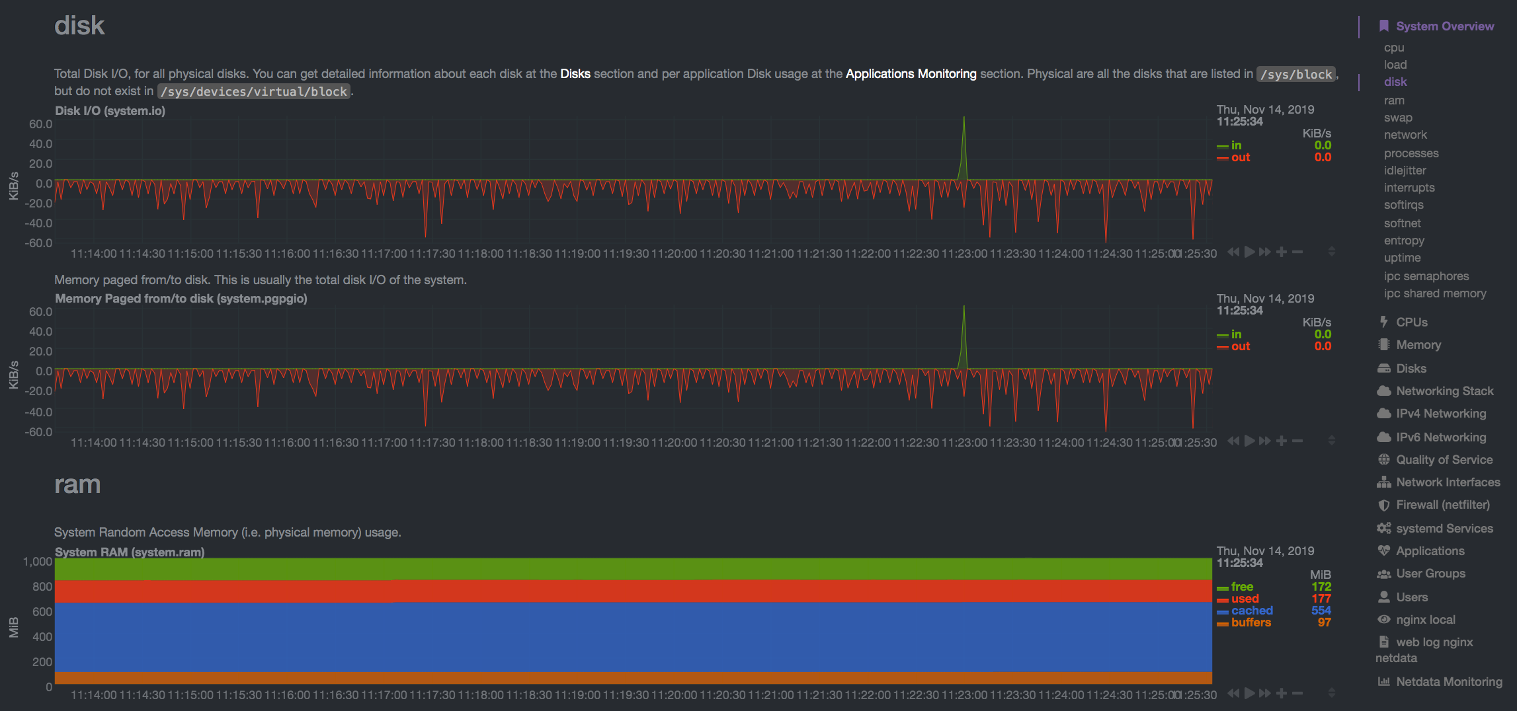The width and height of the screenshot is (1517, 711).
Task: Open Quality of Service via its globe icon
Action: click(x=1385, y=459)
